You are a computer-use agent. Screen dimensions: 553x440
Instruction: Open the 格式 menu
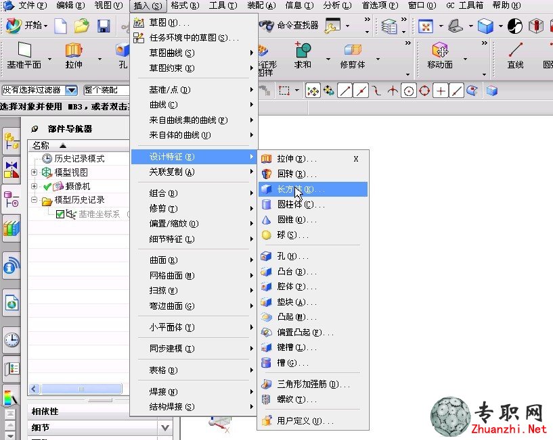click(x=185, y=5)
